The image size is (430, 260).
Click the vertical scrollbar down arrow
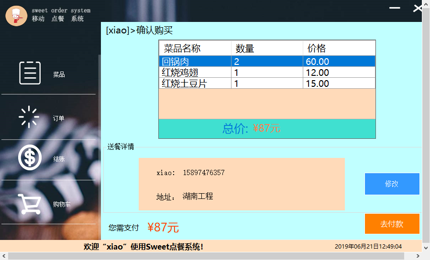pyautogui.click(x=426, y=248)
